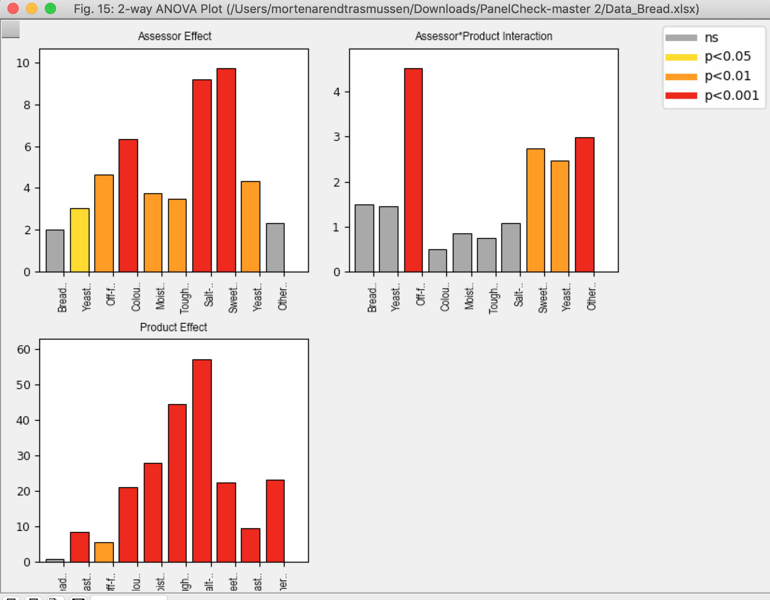
Task: Click the red p<0.001 legend swatch
Action: click(681, 96)
